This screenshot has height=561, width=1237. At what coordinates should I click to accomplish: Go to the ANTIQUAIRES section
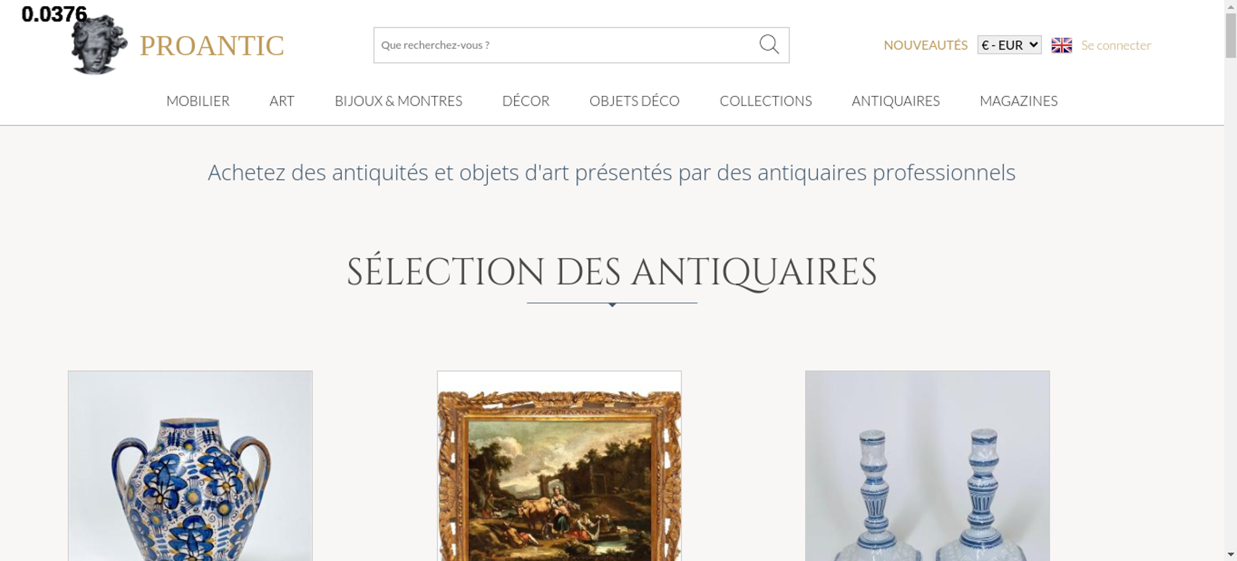click(x=896, y=101)
